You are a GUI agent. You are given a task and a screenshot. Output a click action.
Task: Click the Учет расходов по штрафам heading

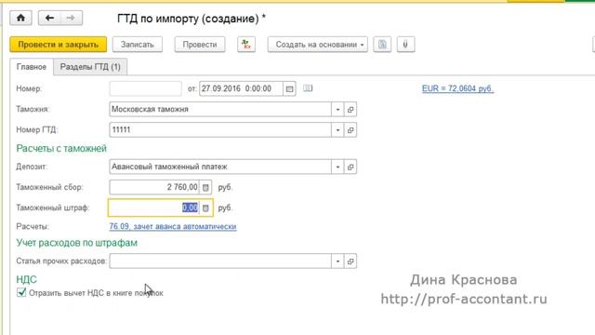pos(76,243)
